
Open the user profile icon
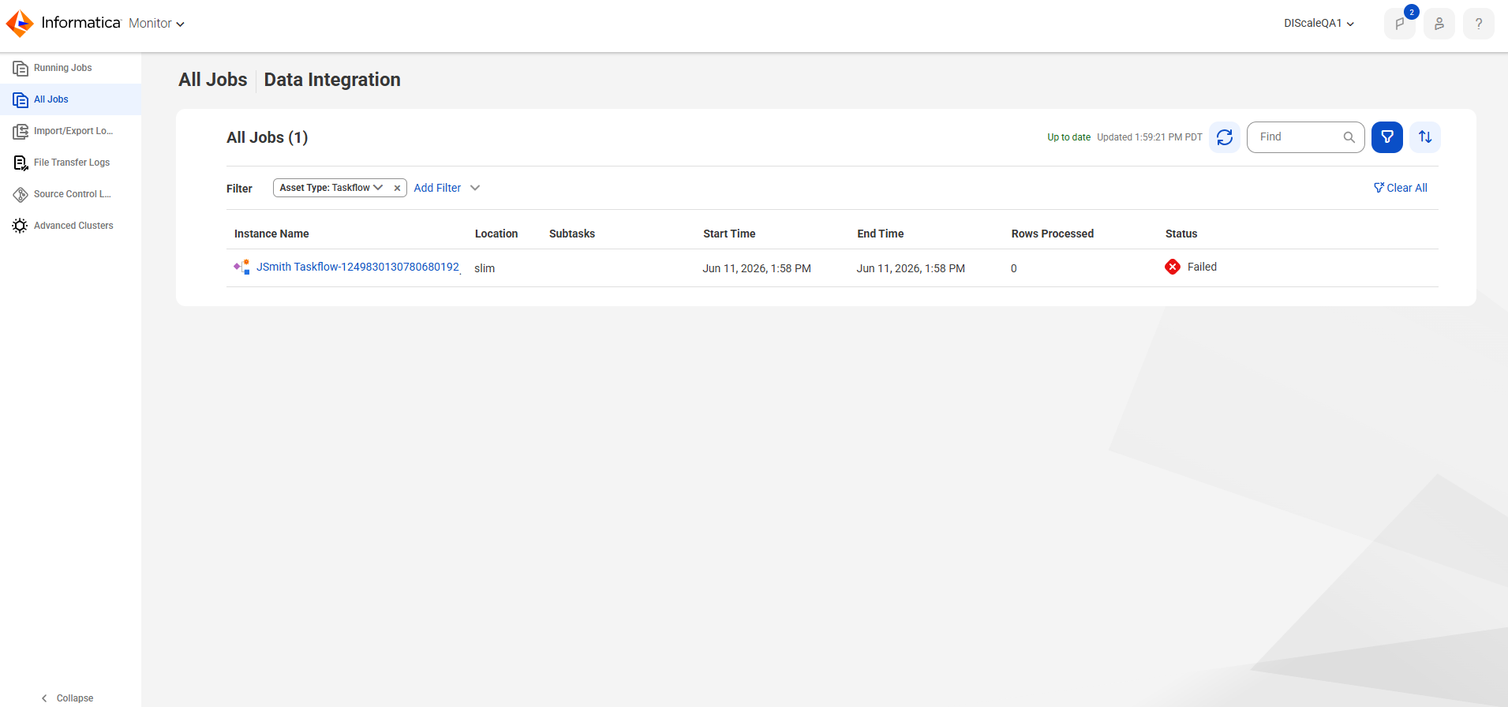pos(1439,24)
